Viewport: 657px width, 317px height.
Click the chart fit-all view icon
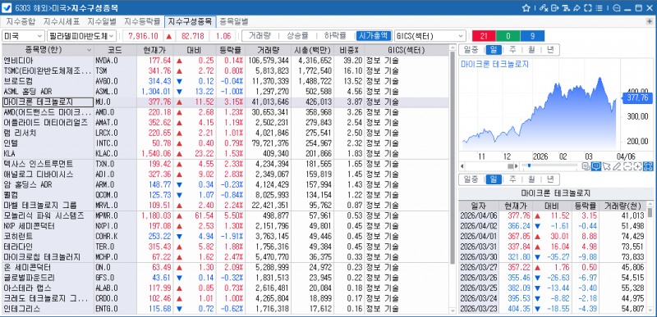point(648,166)
